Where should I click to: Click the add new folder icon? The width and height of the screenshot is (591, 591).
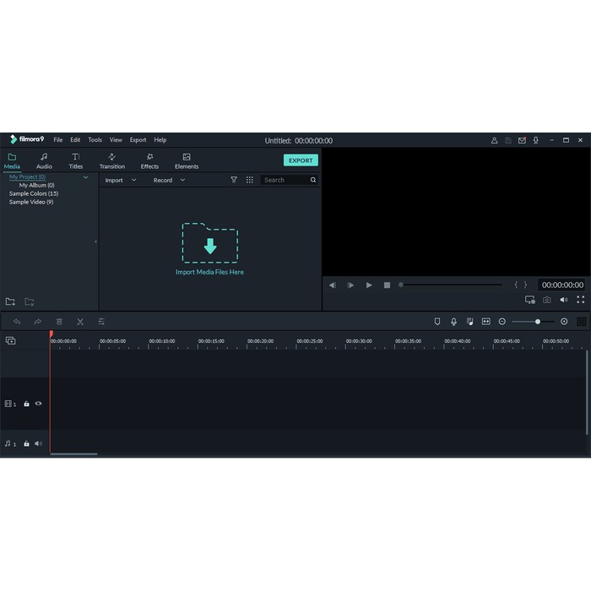pos(10,301)
